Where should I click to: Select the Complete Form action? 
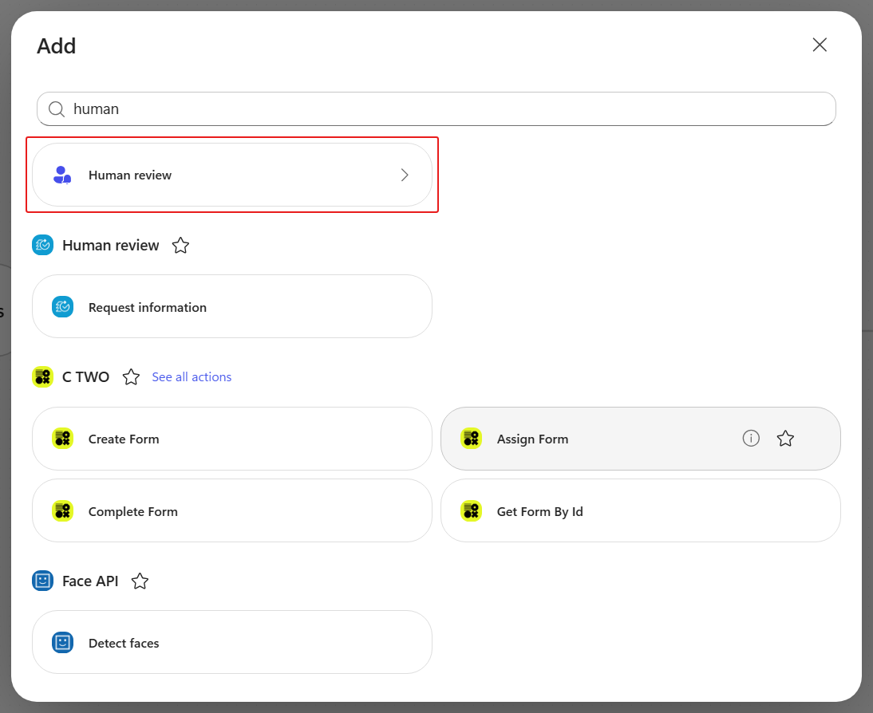coord(232,510)
